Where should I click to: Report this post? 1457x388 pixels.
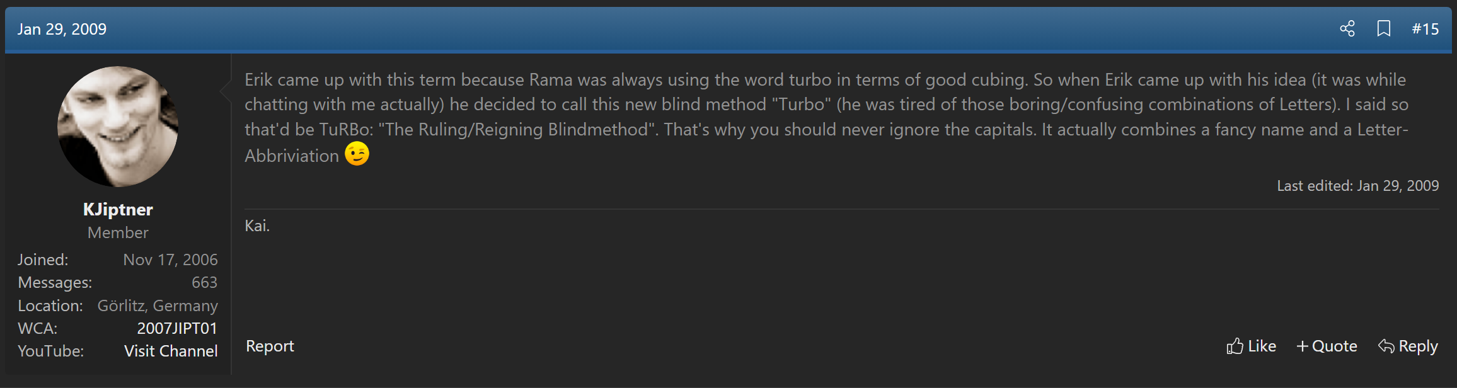click(x=270, y=346)
